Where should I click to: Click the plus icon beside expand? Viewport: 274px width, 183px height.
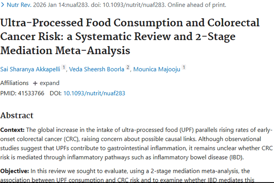35,83
